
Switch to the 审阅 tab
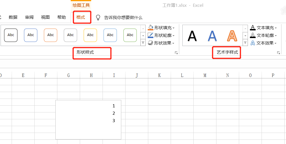[29, 17]
